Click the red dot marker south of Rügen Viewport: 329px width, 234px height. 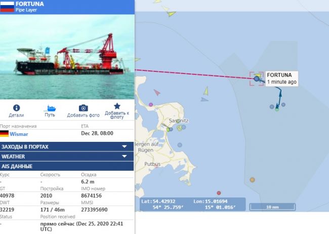(219, 193)
